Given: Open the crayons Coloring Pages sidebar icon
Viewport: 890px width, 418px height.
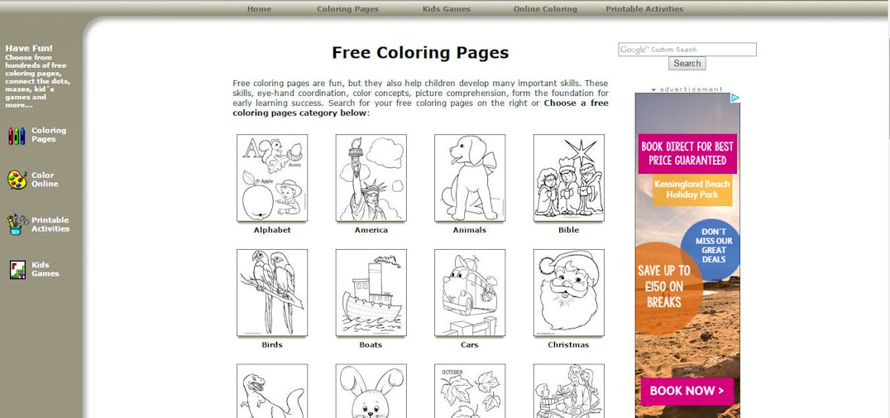Looking at the screenshot, I should [17, 135].
